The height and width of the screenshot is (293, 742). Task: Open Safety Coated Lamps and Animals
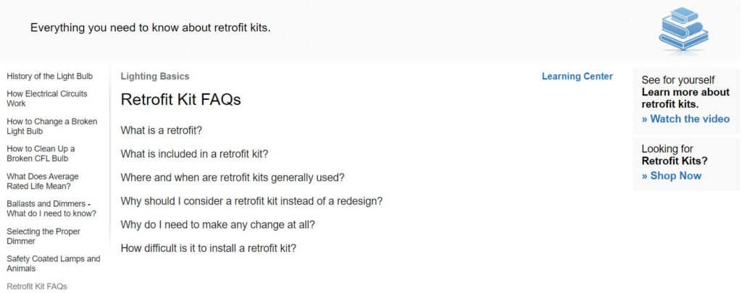[x=53, y=263]
